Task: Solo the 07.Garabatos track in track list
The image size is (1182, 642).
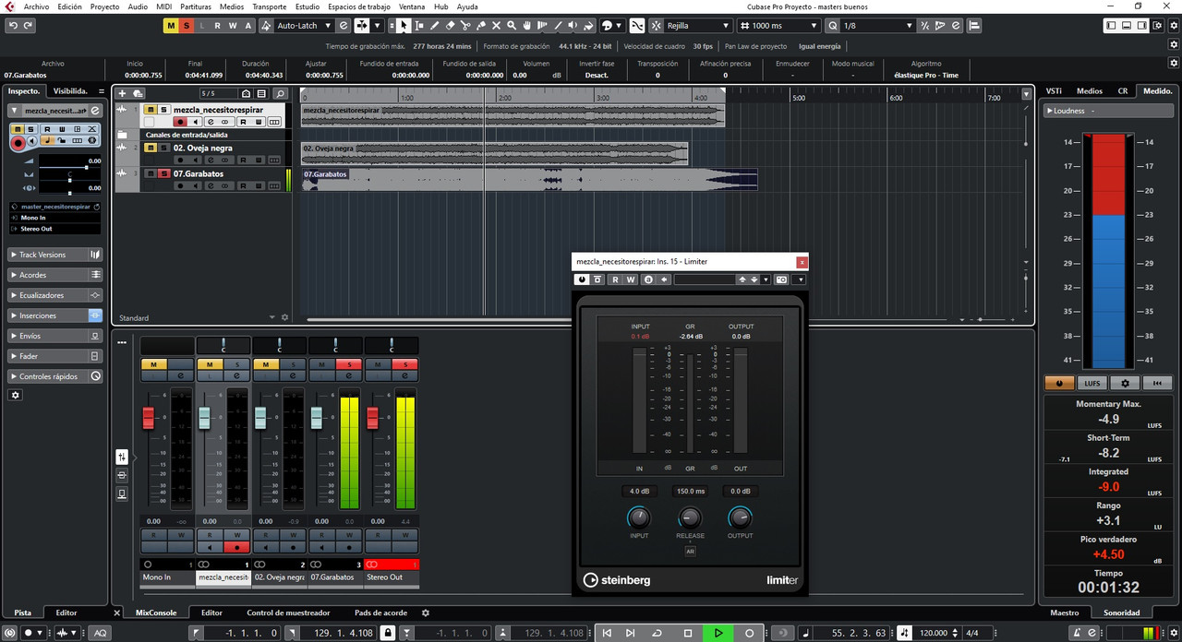Action: point(163,173)
